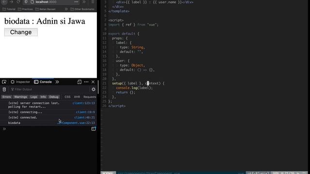Toggle the Errors filter
The width and height of the screenshot is (310, 174).
(6, 97)
